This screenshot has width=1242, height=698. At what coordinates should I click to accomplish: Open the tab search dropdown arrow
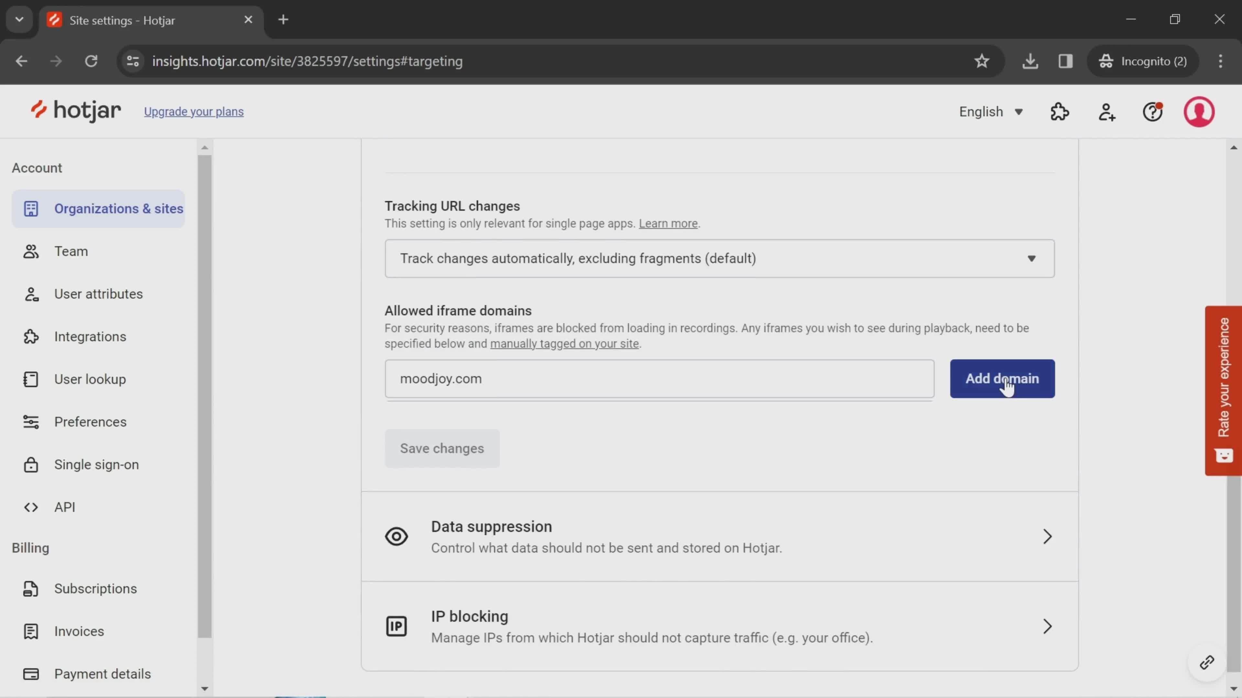tap(19, 20)
